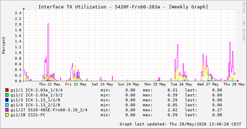
Task: Click max value 0.05 for gi1/4
Action: pyautogui.click(x=172, y=105)
